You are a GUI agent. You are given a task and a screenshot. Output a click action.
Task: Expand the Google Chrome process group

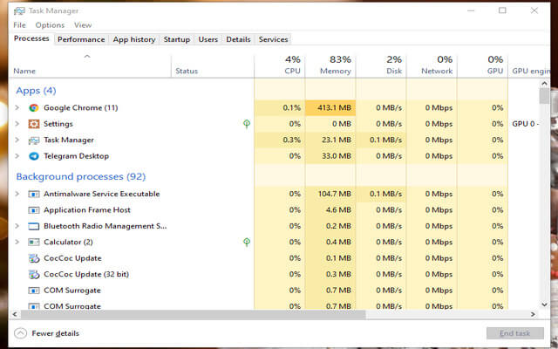tap(17, 108)
